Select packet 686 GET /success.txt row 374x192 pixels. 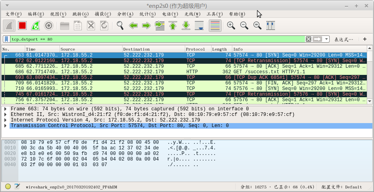point(184,72)
